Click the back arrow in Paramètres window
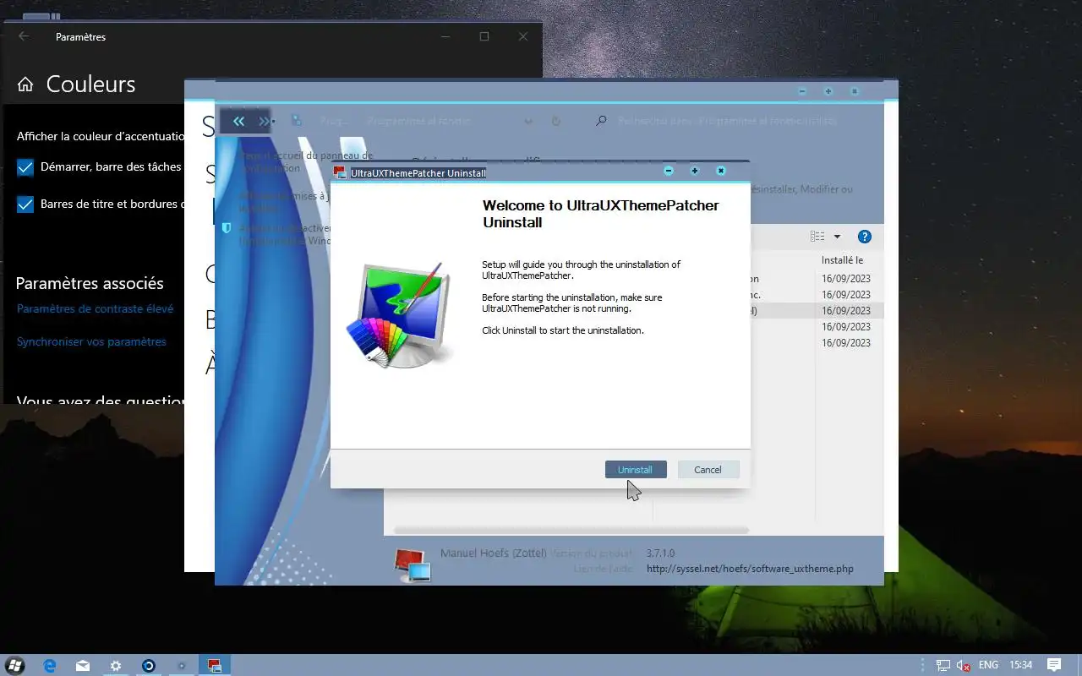Viewport: 1082px width, 676px height. (24, 36)
